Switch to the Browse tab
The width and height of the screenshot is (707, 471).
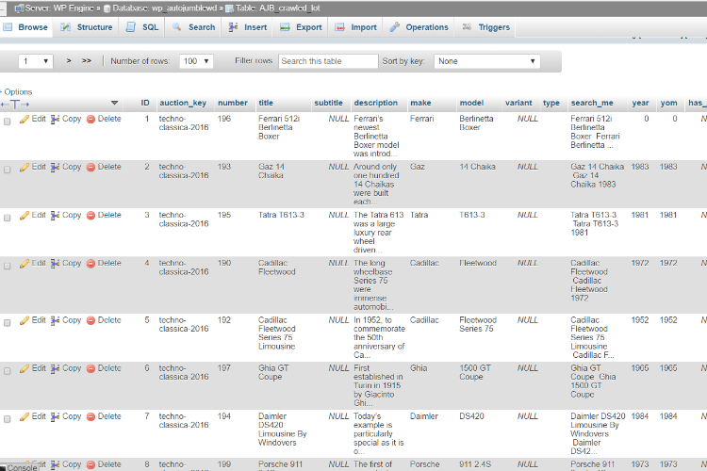pos(26,27)
